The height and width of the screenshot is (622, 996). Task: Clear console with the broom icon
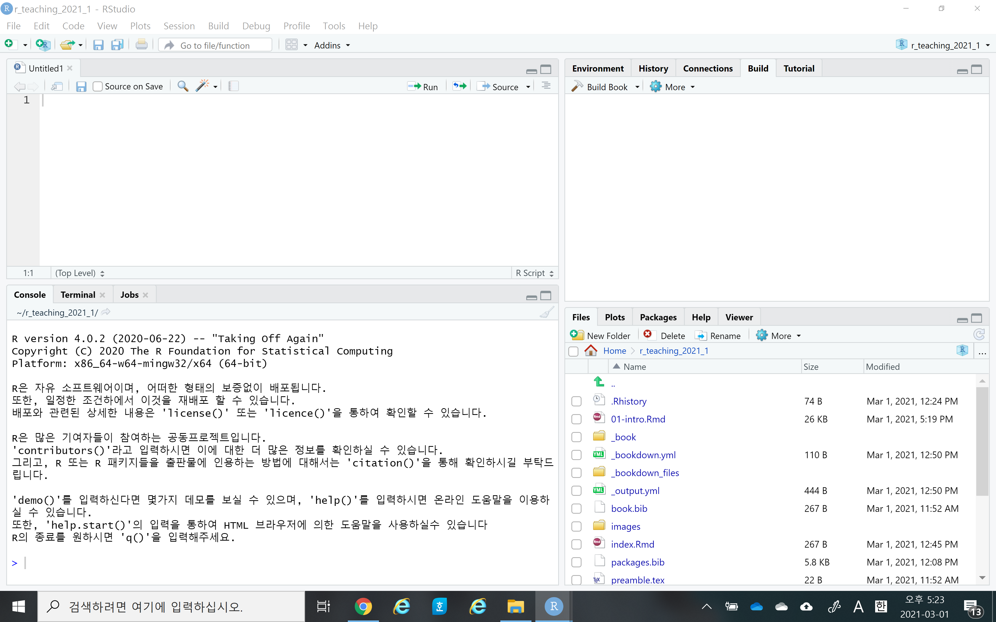pos(547,313)
